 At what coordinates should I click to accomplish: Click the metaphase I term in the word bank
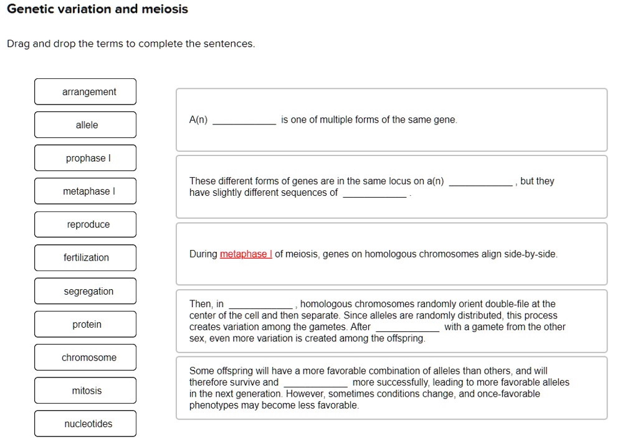pos(85,191)
